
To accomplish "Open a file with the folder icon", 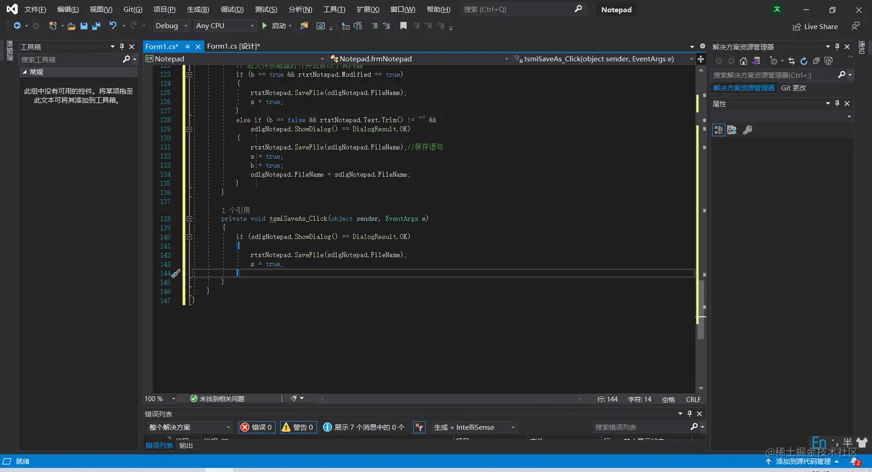I will click(x=72, y=26).
